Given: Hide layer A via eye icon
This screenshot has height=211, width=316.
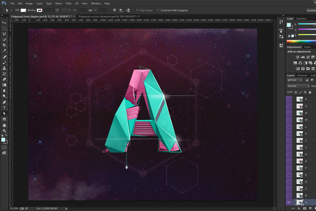Looking at the screenshot, I should pos(289,202).
